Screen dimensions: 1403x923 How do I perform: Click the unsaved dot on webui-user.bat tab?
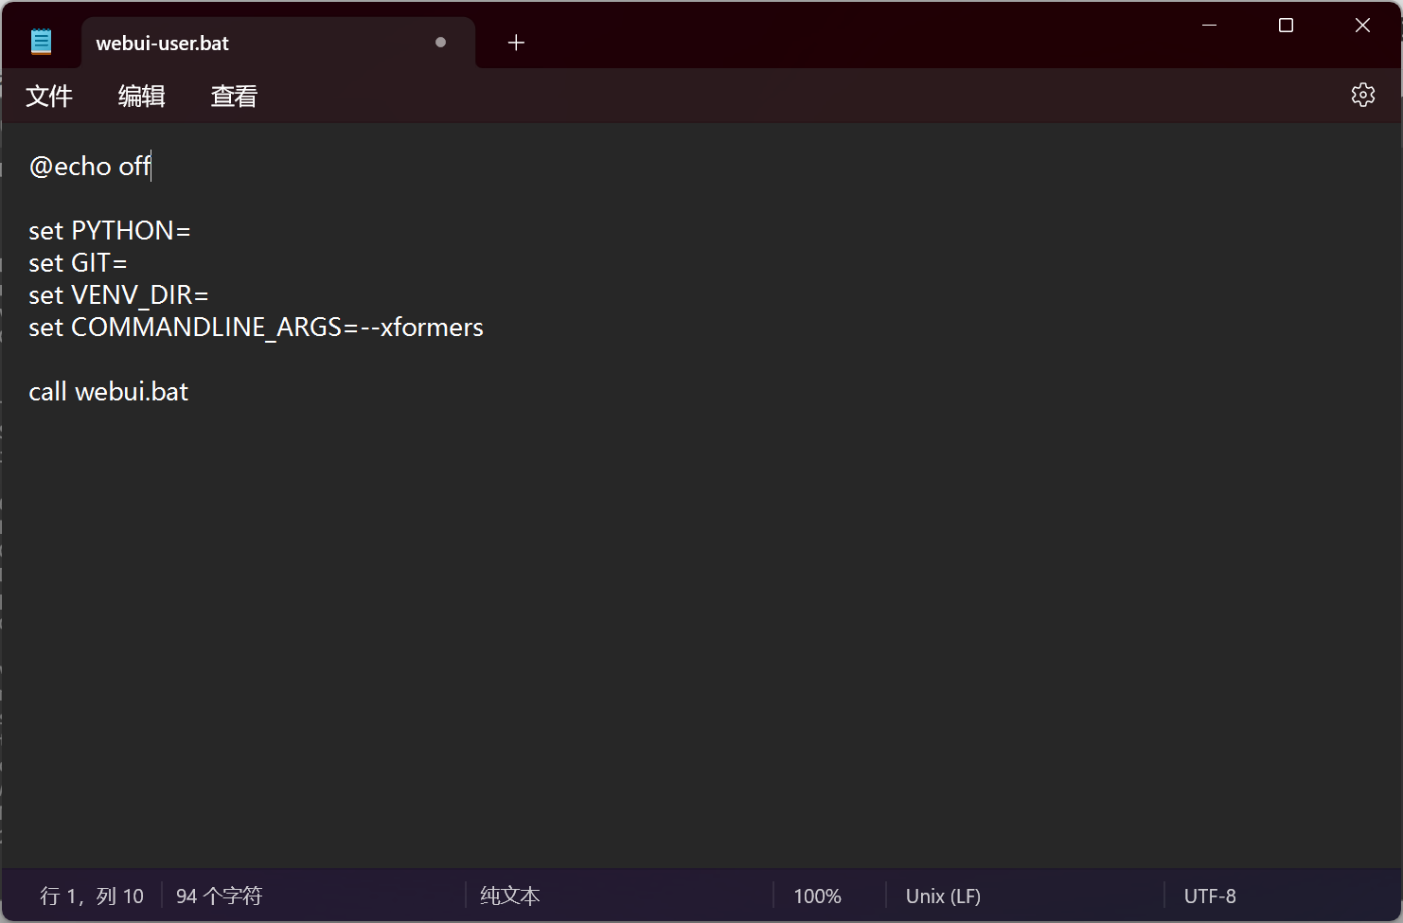[440, 43]
